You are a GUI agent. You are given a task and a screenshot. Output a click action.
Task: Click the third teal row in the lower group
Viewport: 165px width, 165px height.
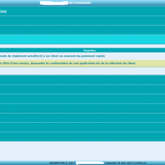pyautogui.click(x=82, y=99)
